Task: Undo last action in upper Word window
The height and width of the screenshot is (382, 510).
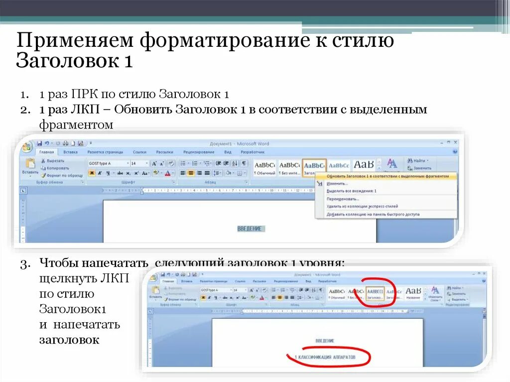Action: pyautogui.click(x=47, y=143)
